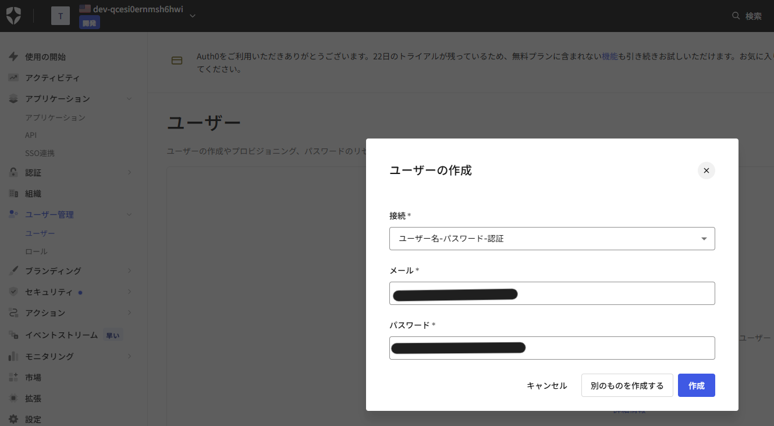Expand the 認証 section chevron
Viewport: 774px width, 426px height.
pyautogui.click(x=129, y=172)
